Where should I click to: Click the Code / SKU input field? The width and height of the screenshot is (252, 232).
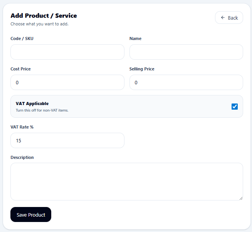(67, 52)
